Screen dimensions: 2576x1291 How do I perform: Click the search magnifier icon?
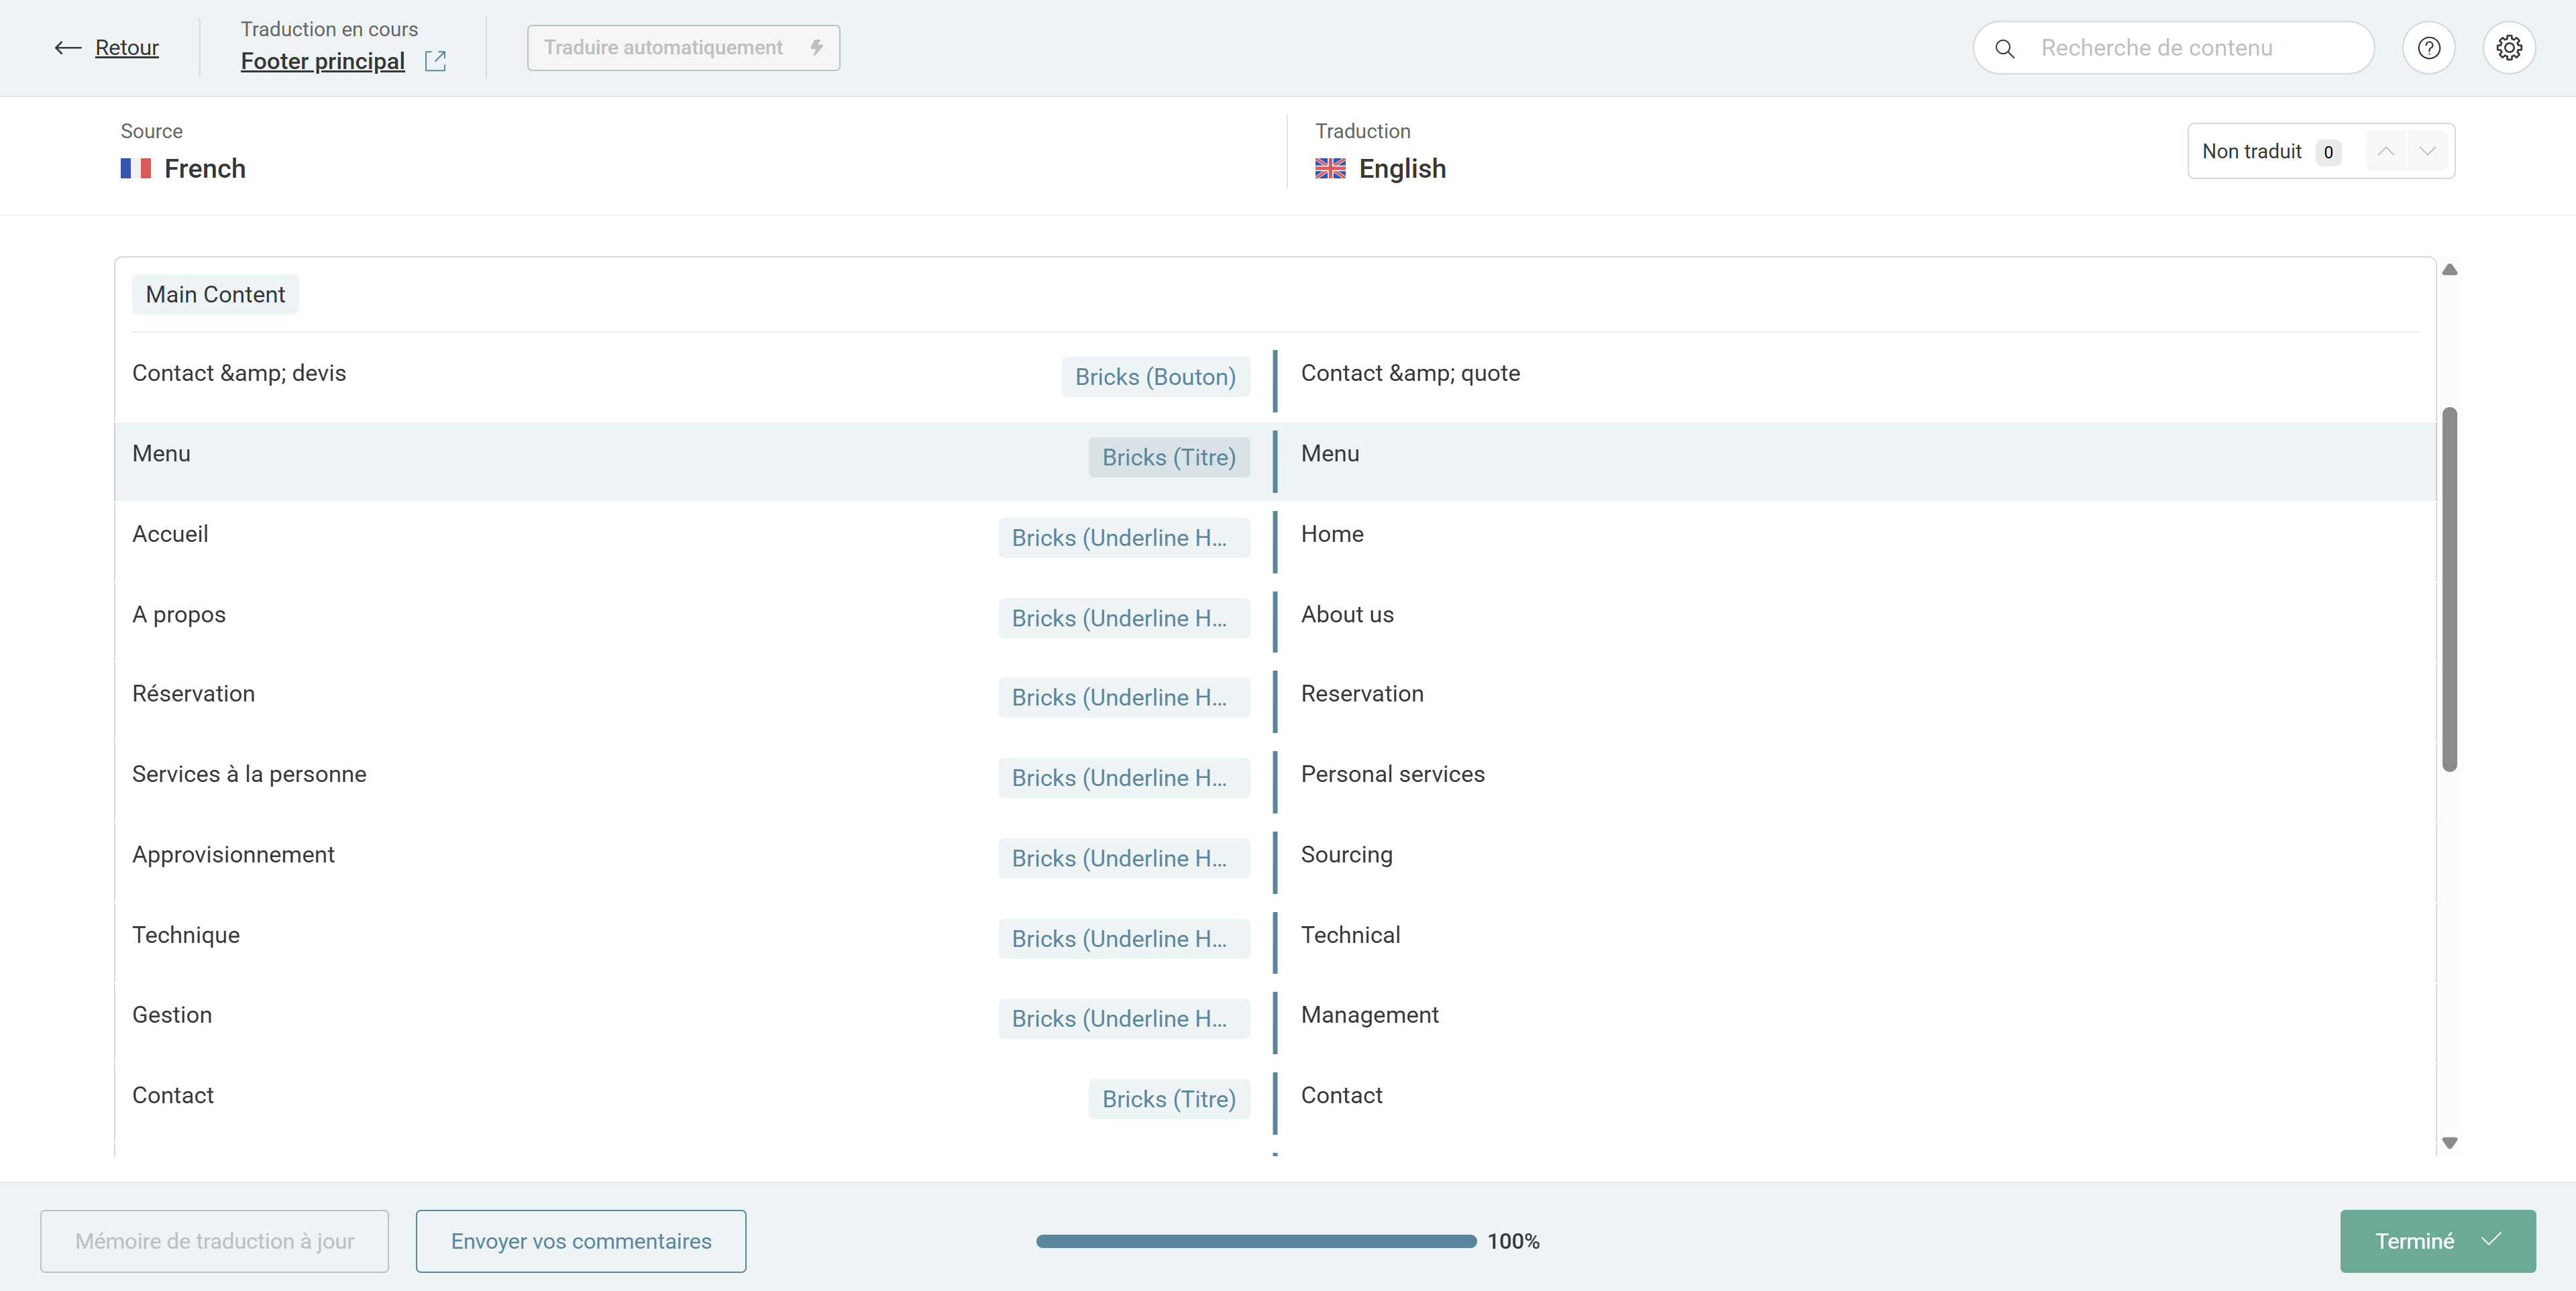pos(2005,48)
